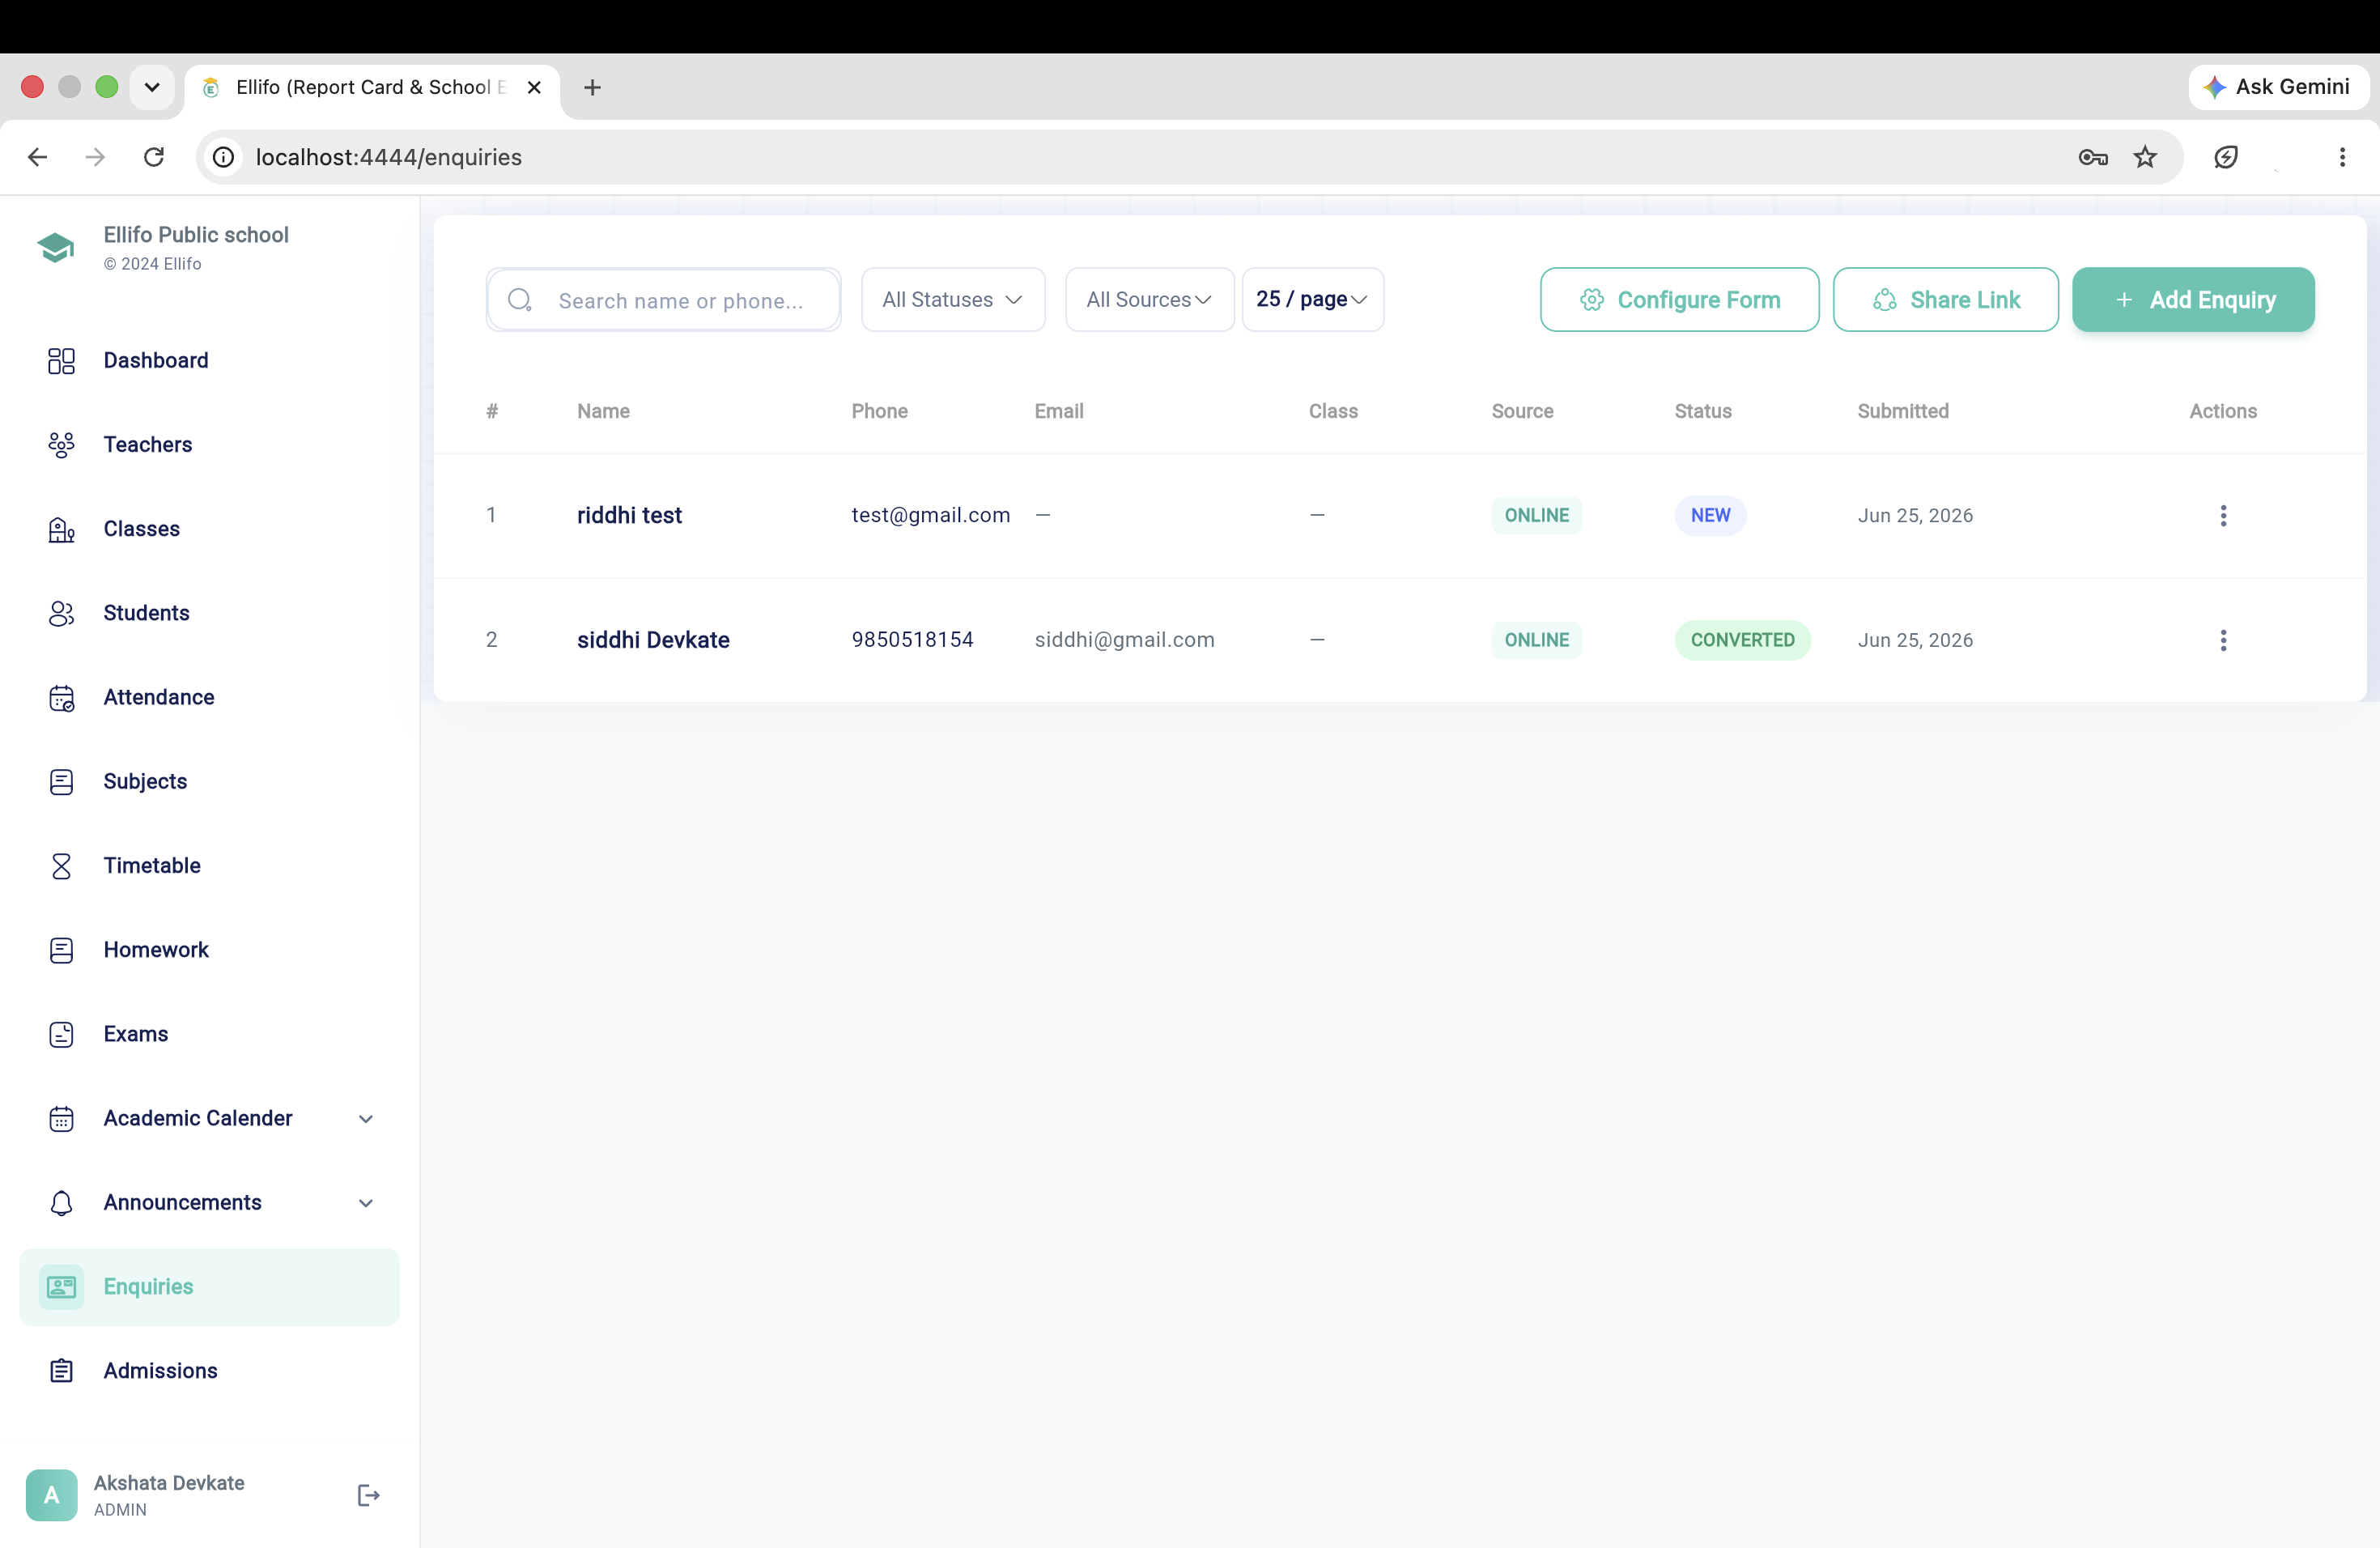This screenshot has height=1548, width=2380.
Task: Open the tab search dropdown arrow
Action: 152,87
